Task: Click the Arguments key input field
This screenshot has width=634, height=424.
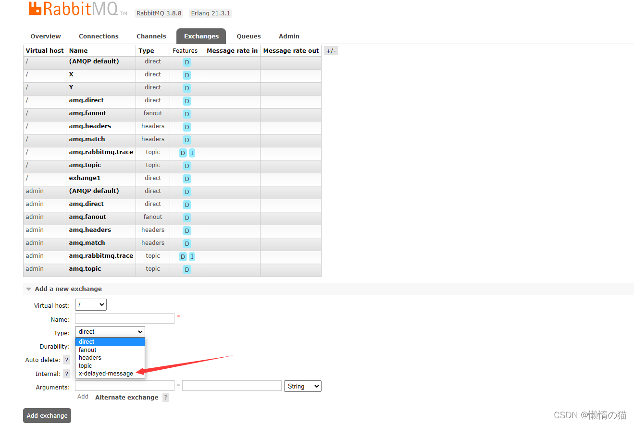Action: (124, 386)
